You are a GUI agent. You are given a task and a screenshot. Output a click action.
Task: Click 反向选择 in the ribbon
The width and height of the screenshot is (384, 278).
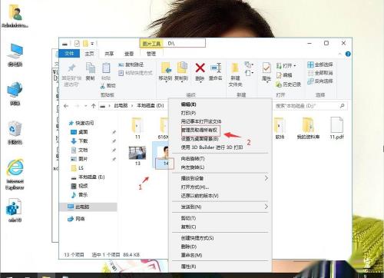320,81
